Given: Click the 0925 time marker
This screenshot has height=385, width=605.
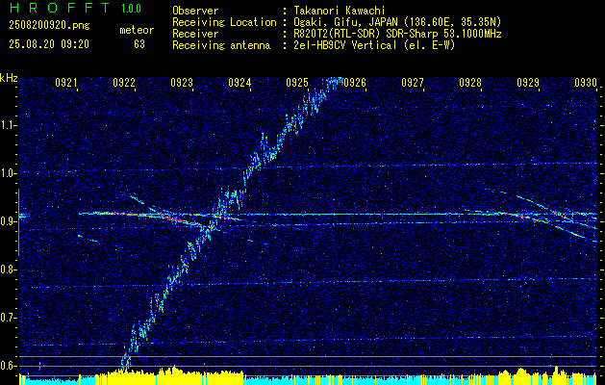Looking at the screenshot, I should (x=297, y=82).
